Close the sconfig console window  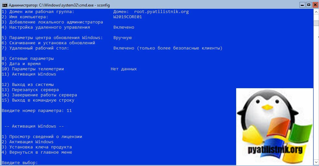[x=315, y=5]
